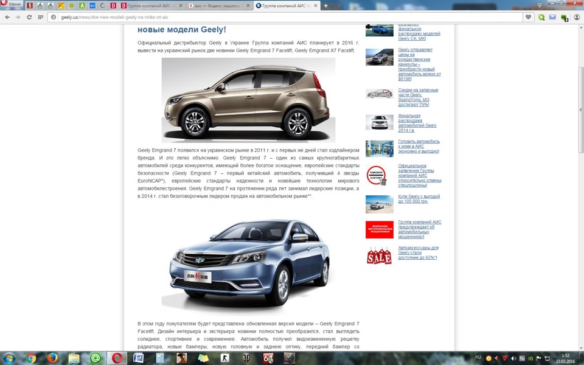Switch to first Группа компаний АИС tab
The height and width of the screenshot is (365, 584).
point(153,5)
